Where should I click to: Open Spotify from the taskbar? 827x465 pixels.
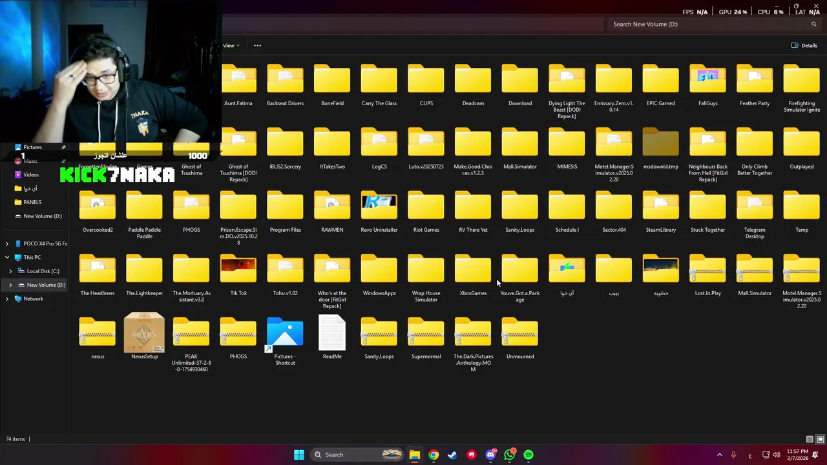pos(529,455)
